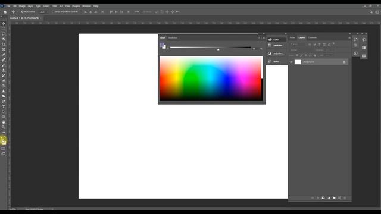Open the File menu
This screenshot has width=381, height=214.
[8, 6]
